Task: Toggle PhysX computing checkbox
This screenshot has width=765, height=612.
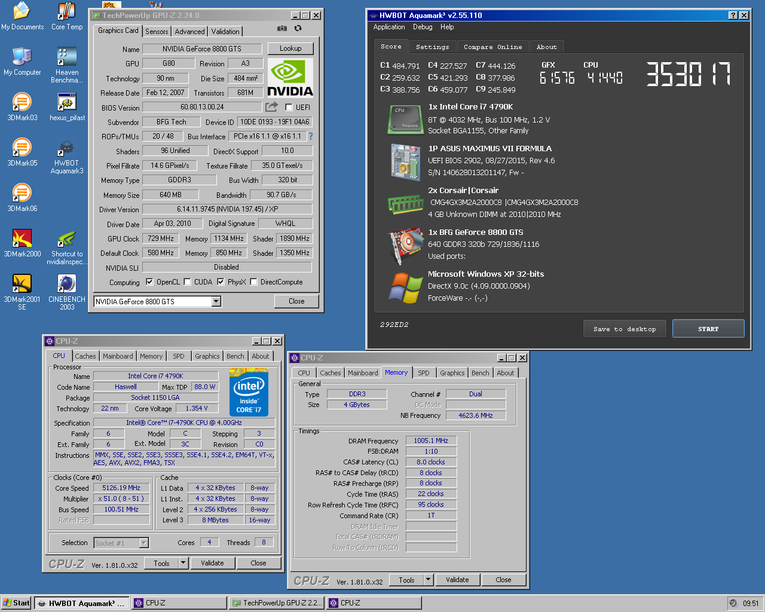Action: point(221,282)
